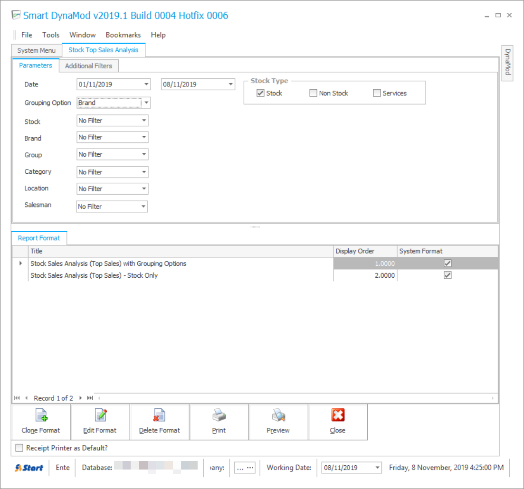Click the Start logo in status bar
This screenshot has width=524, height=489.
tap(29, 468)
